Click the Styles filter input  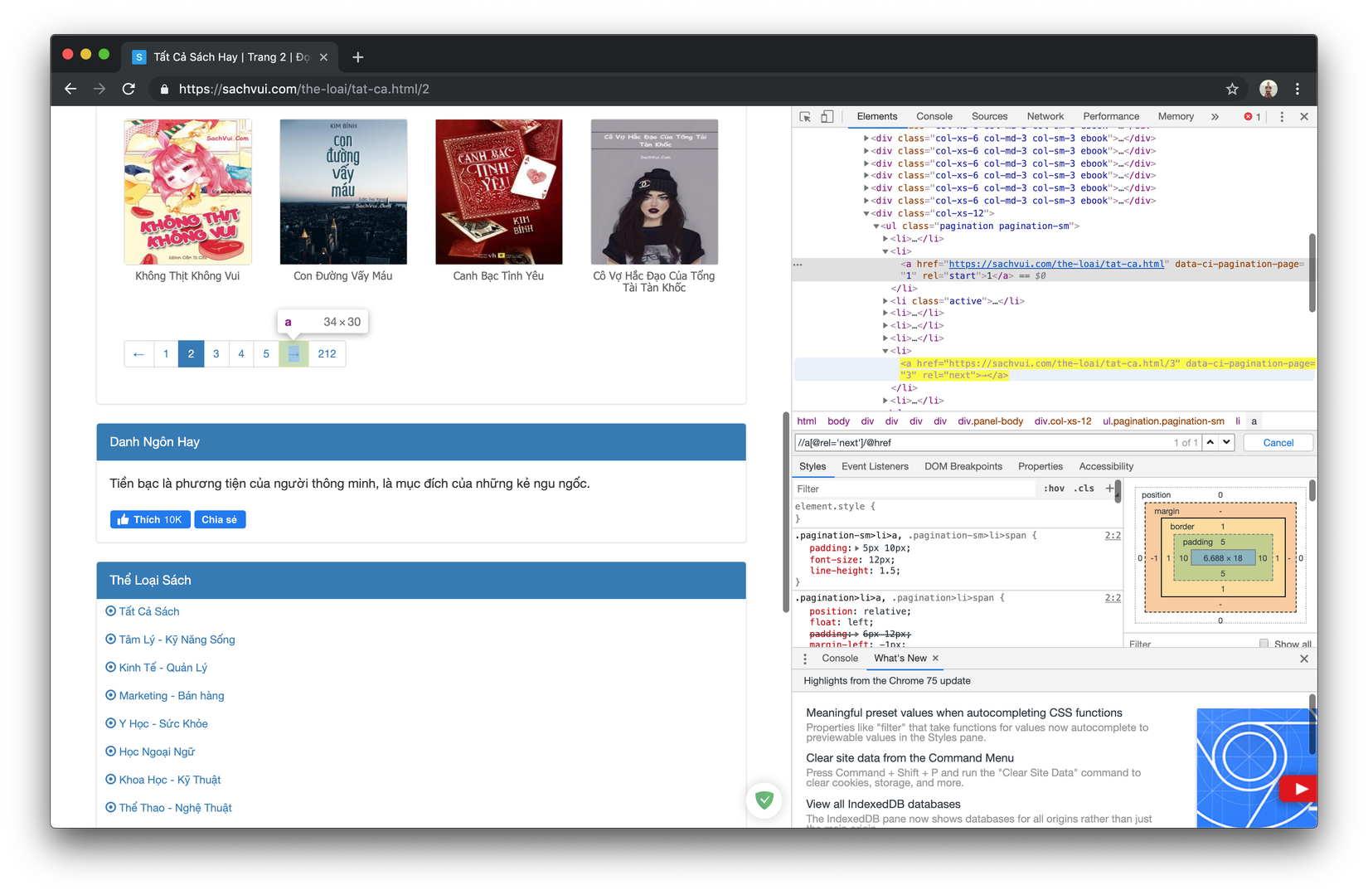[915, 489]
